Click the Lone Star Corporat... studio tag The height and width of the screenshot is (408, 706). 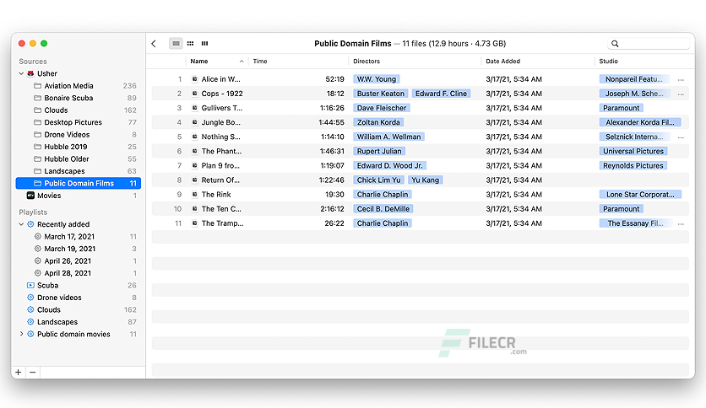(640, 195)
